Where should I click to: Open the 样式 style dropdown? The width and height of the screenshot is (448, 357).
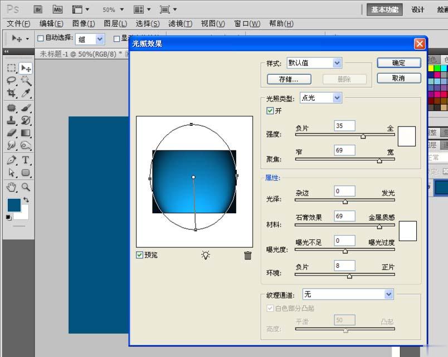tap(314, 63)
